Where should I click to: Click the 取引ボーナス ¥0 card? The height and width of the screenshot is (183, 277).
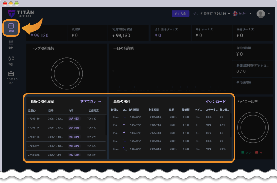point(211,33)
